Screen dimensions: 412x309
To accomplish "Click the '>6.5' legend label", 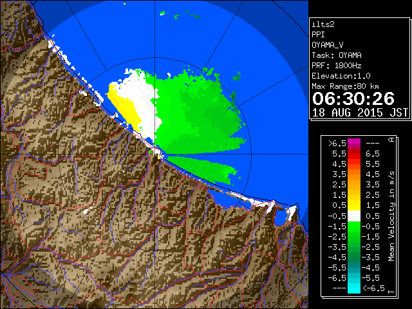I will 337,144.
